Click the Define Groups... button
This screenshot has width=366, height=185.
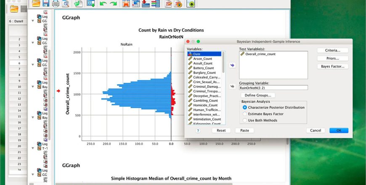[258, 95]
